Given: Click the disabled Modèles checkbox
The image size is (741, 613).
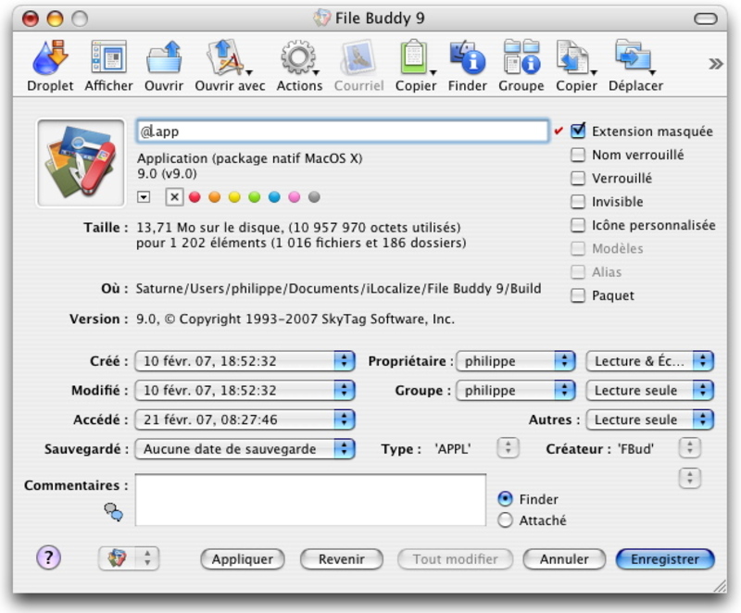Looking at the screenshot, I should (x=578, y=248).
